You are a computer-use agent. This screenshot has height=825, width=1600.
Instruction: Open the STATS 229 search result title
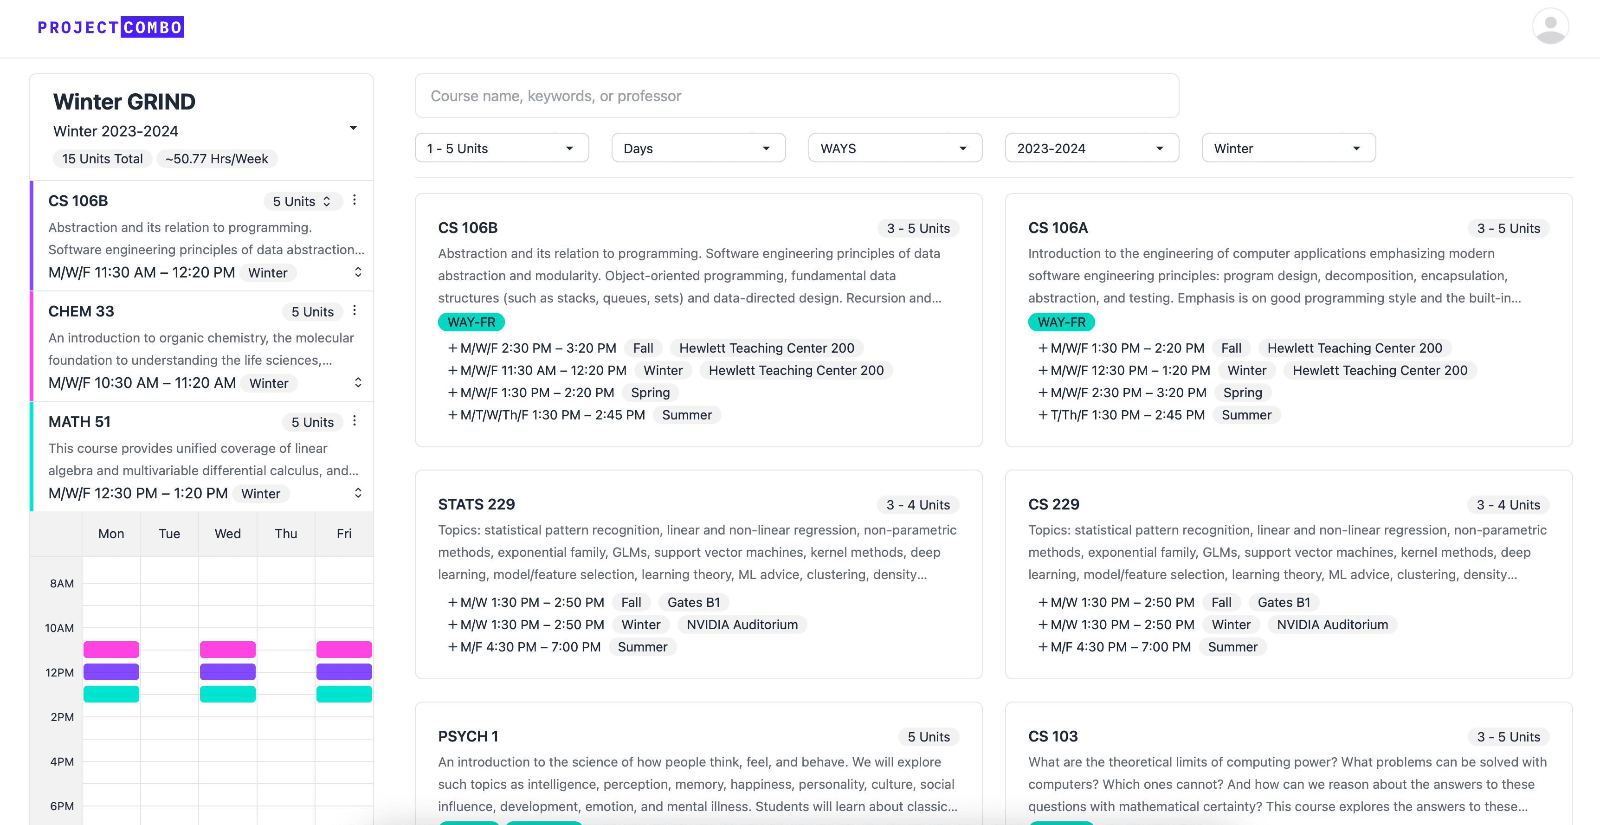coord(477,504)
